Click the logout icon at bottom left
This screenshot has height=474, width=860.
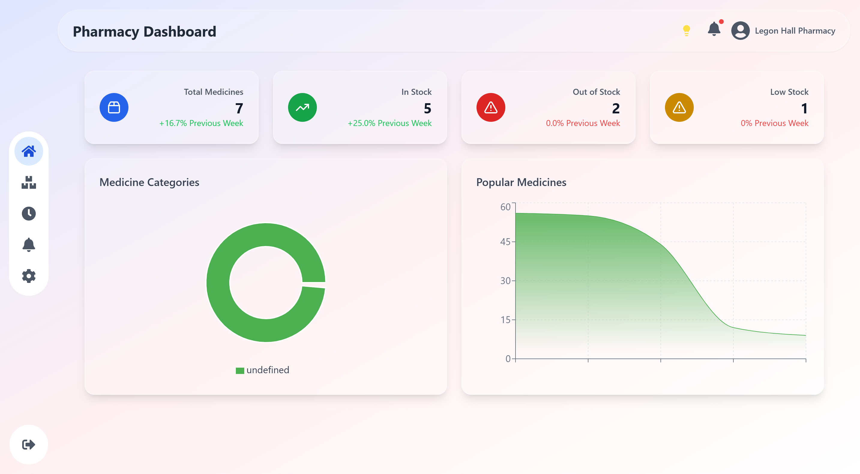click(x=29, y=444)
